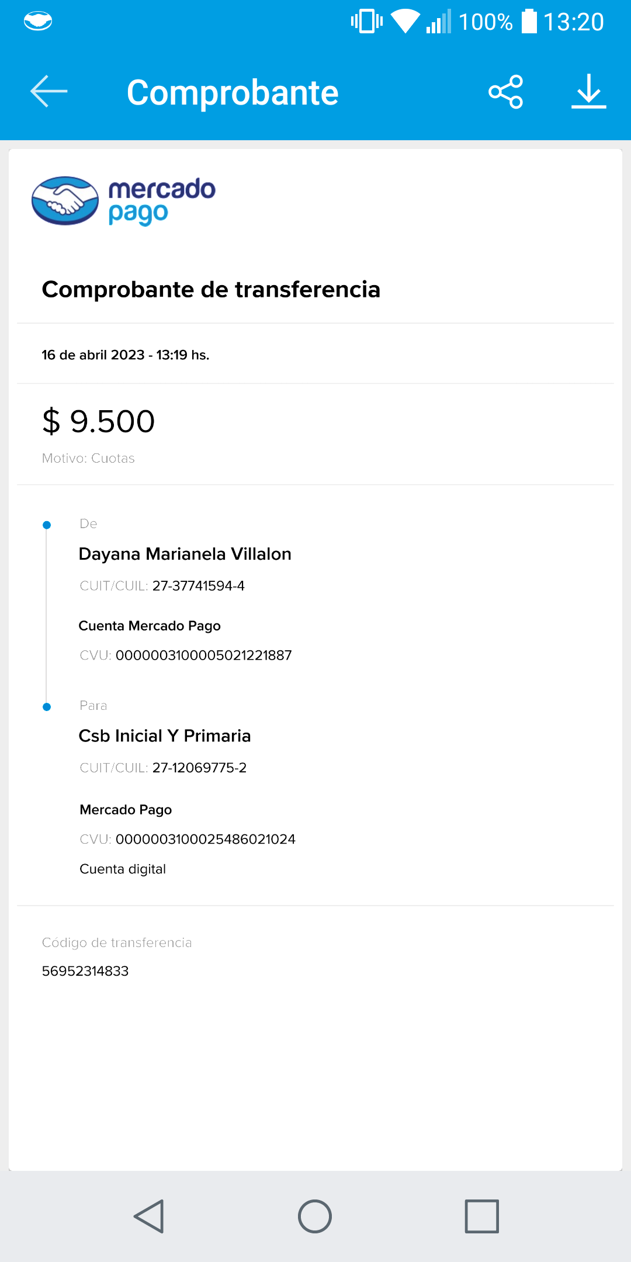Screen dimensions: 631x1262
Task: Tap the date 16 de abril 2023
Action: (93, 355)
